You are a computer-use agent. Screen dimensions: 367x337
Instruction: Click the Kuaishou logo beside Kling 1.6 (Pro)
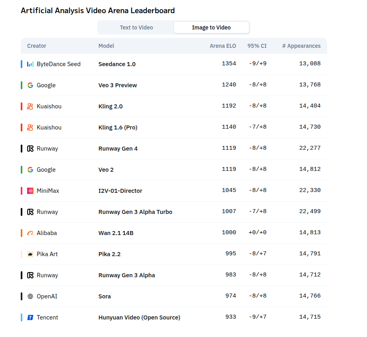pyautogui.click(x=30, y=127)
